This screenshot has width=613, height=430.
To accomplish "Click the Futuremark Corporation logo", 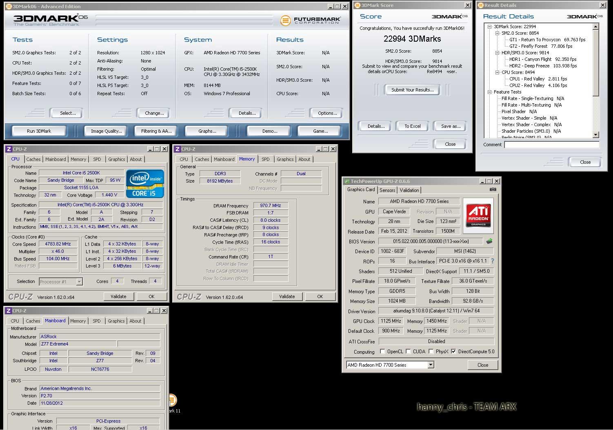I will click(311, 20).
